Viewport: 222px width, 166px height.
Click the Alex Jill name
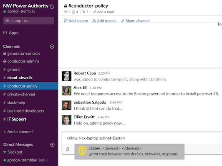[x=81, y=88]
